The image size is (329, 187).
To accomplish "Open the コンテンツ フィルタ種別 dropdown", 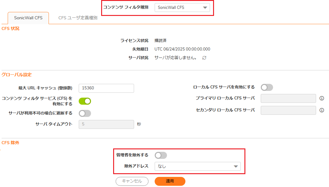I will pyautogui.click(x=182, y=8).
